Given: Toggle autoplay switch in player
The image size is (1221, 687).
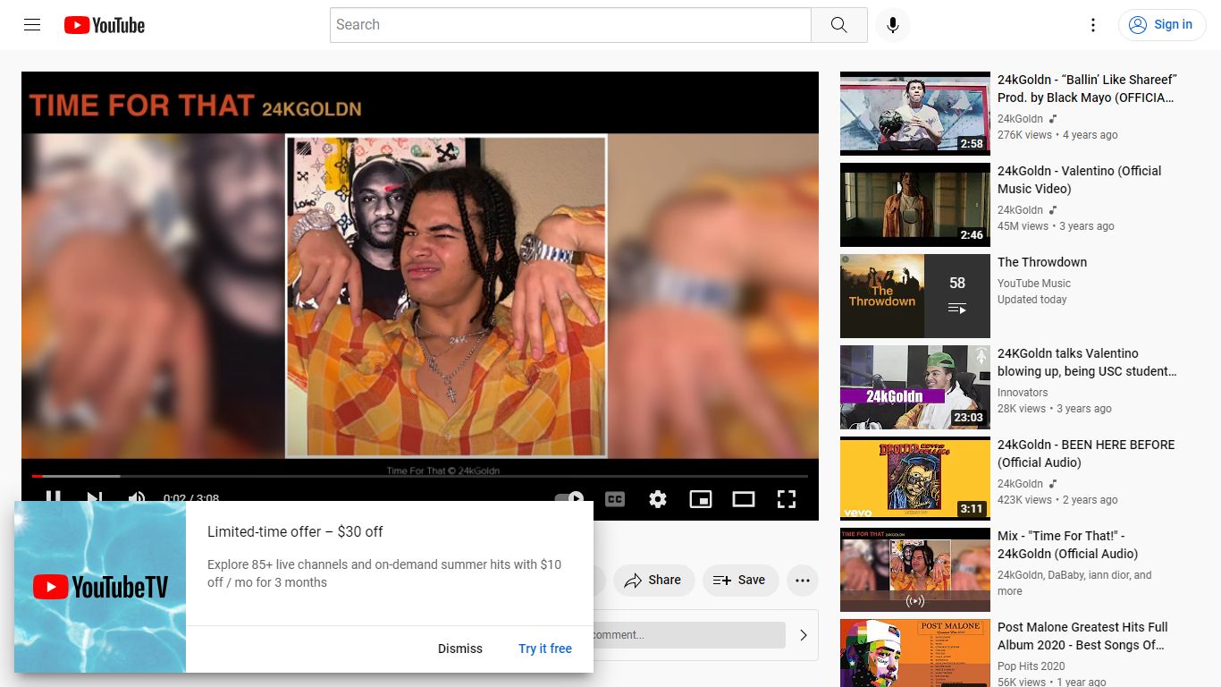Looking at the screenshot, I should (x=569, y=497).
